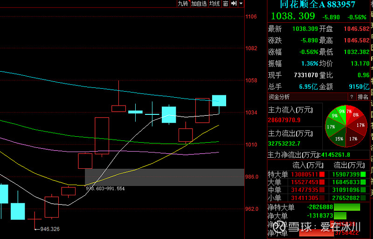Click the 现手 value 7331070

pos(306,75)
